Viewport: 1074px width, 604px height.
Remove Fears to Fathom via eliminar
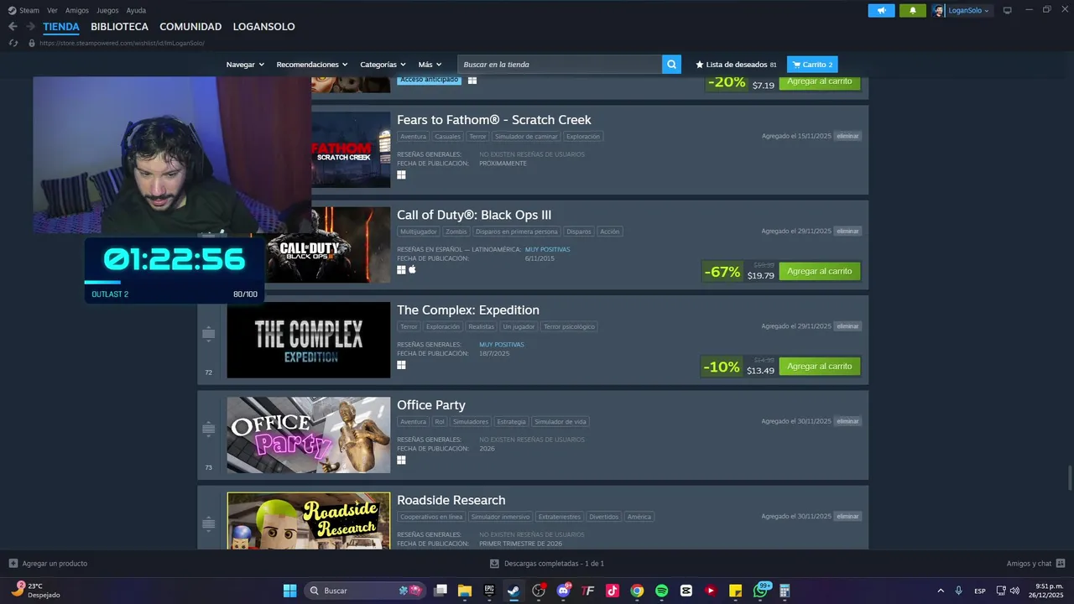pyautogui.click(x=847, y=136)
